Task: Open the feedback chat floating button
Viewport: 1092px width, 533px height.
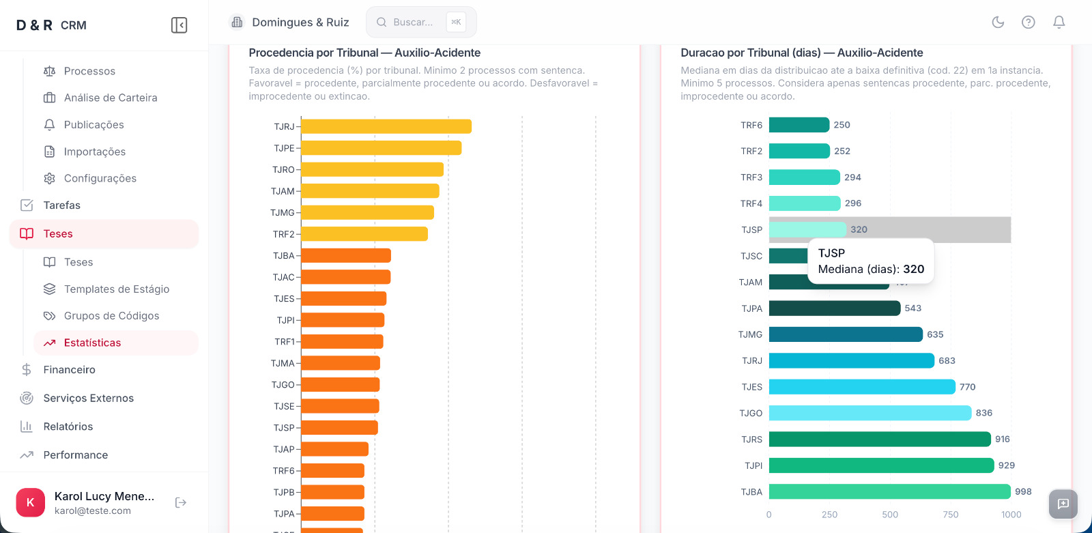Action: click(x=1063, y=504)
